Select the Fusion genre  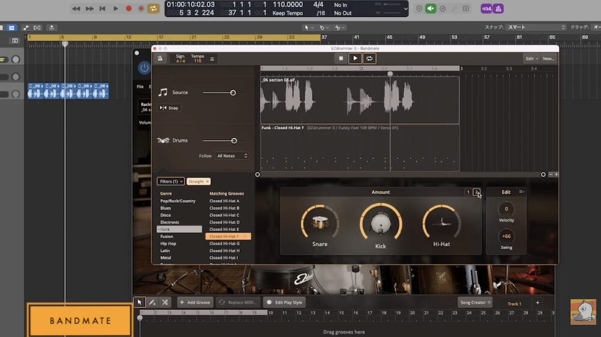[x=166, y=237]
